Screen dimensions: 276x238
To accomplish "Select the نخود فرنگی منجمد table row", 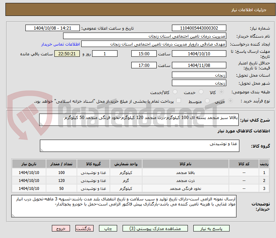I will [x=141, y=188].
